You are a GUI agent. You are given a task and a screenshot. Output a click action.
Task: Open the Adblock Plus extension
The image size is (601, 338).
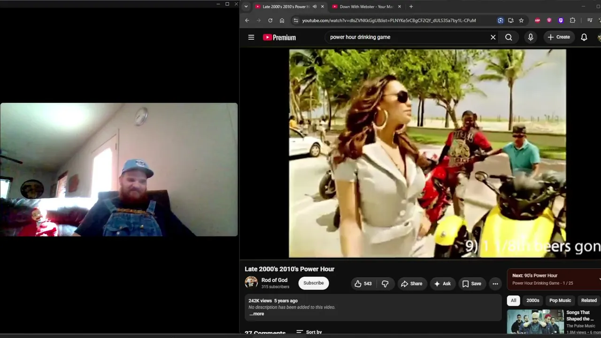tap(538, 20)
